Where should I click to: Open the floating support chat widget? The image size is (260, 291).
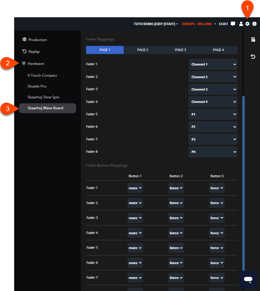(x=248, y=279)
